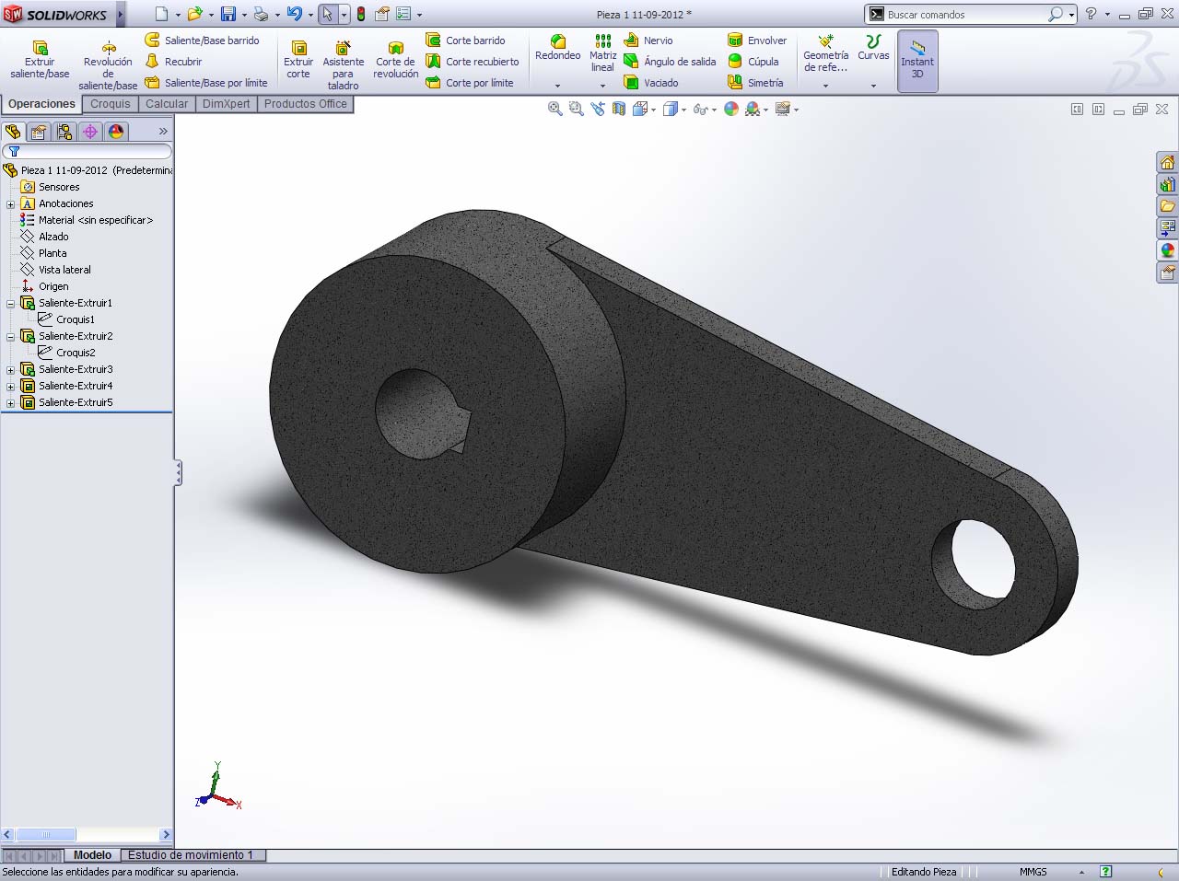Open the Productos Office tab
The image size is (1179, 881).
click(306, 104)
